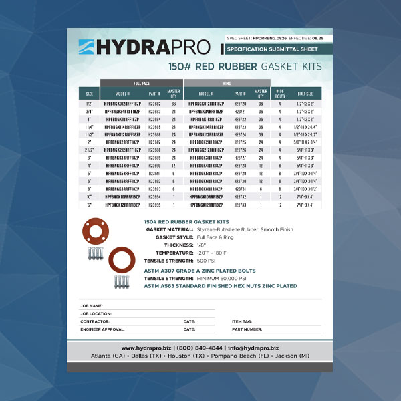Click the DATE field beside CONTRACTOR

(x=198, y=321)
